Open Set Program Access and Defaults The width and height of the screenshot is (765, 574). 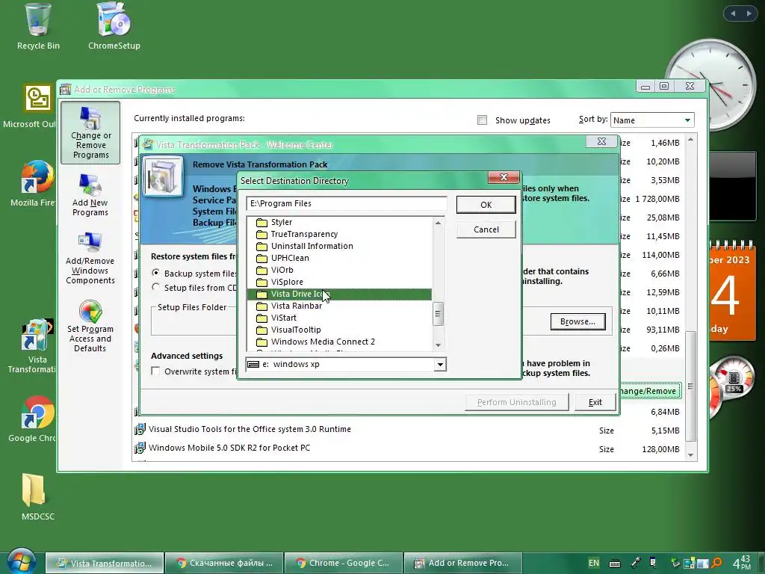(90, 326)
